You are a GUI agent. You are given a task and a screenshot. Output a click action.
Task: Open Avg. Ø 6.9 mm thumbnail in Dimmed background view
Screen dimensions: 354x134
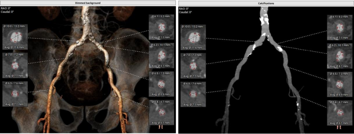[161, 84]
